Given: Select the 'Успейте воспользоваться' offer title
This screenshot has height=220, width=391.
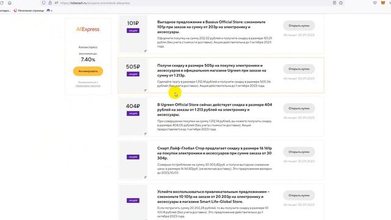Looking at the screenshot, I should click(213, 197).
